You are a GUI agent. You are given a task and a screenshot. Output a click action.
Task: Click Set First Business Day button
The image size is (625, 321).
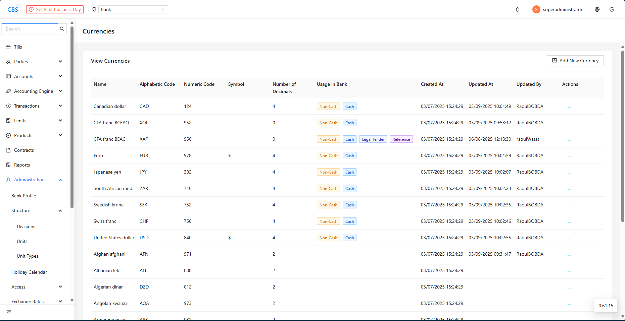tap(55, 9)
